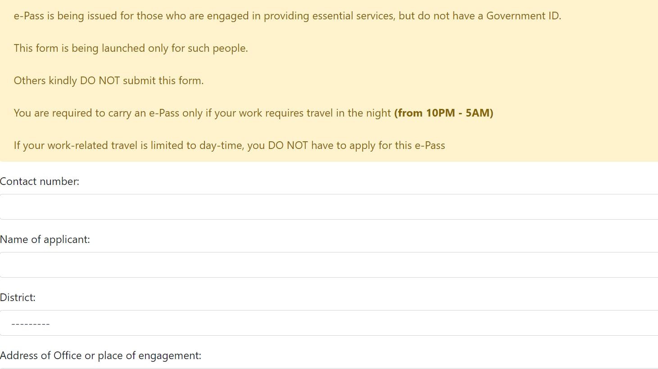Click the dashed placeholder in District field

pyautogui.click(x=30, y=323)
